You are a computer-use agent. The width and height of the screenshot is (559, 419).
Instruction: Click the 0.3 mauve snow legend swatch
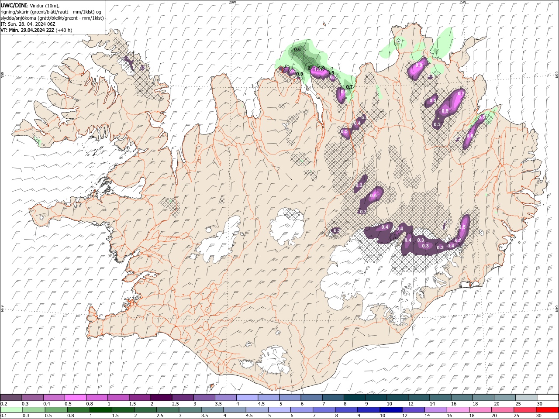click(x=32, y=398)
